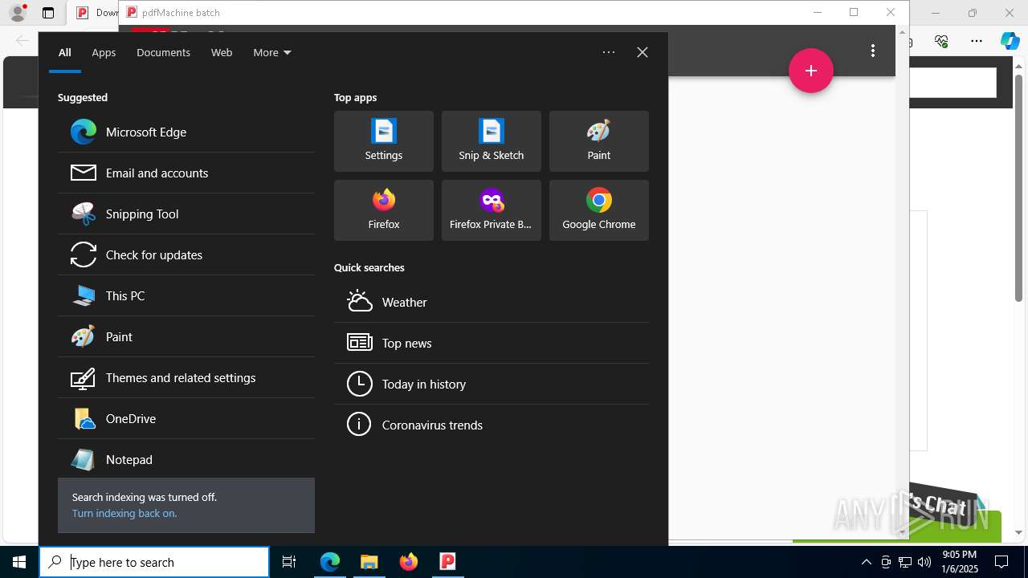Open Task View on taskbar

coord(289,562)
